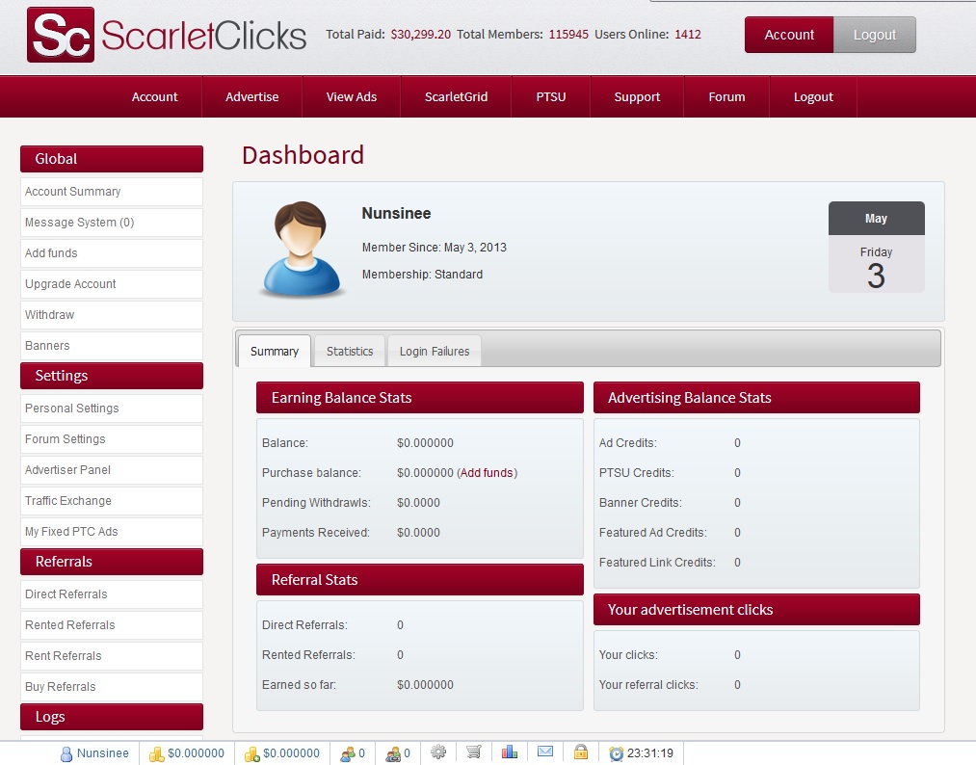Screen dimensions: 976x765
Task: Click the Earning Balance Stats header
Action: (x=420, y=398)
